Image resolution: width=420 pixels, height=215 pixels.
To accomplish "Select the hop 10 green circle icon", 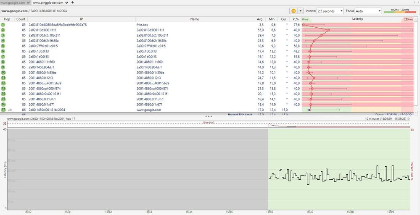I will pos(3,73).
